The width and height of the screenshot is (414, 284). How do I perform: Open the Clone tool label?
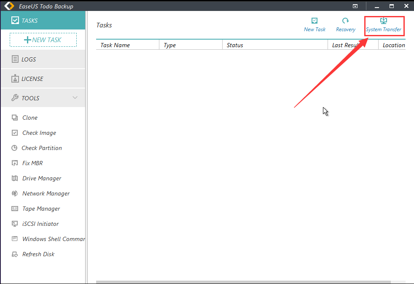[30, 118]
